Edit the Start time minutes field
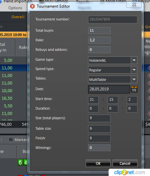 pos(113,100)
